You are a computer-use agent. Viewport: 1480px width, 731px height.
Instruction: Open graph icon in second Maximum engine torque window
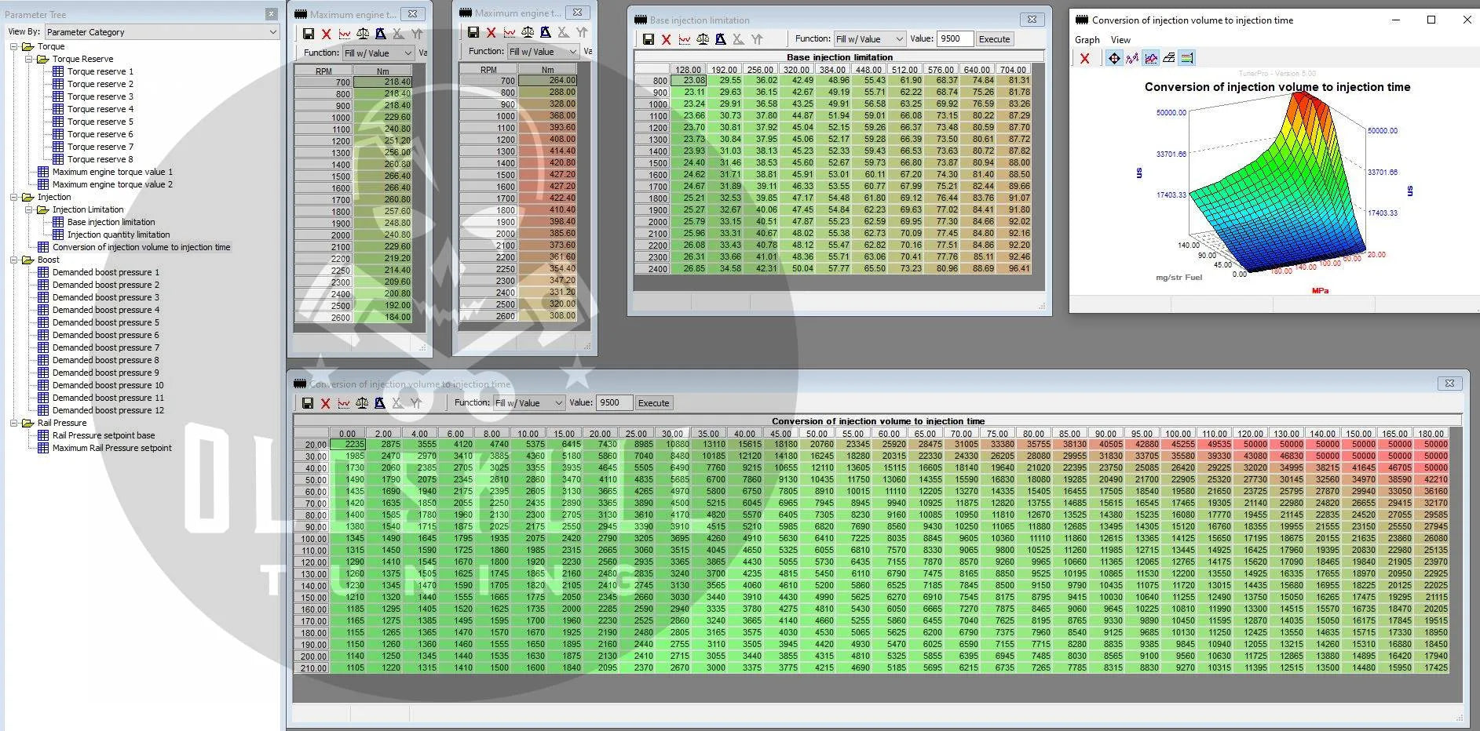click(510, 32)
